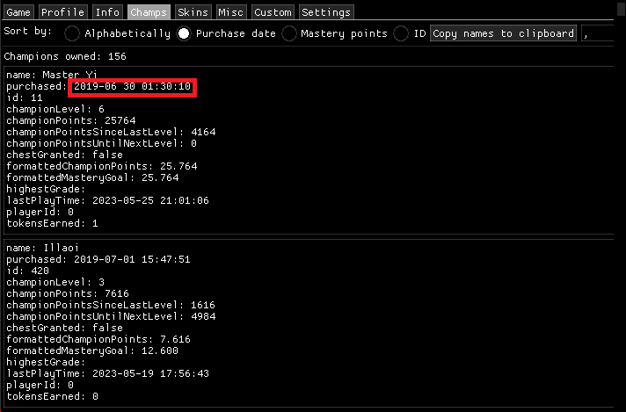Image resolution: width=626 pixels, height=412 pixels.
Task: Click Master Yi's highlighted purchase date
Action: (x=132, y=87)
